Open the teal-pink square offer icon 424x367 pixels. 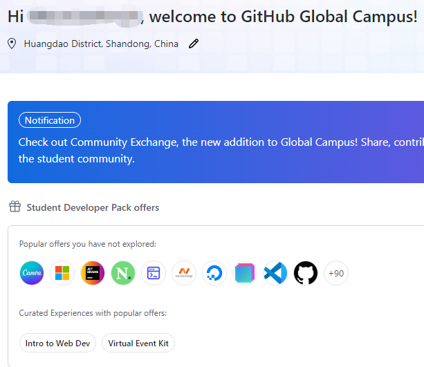245,273
